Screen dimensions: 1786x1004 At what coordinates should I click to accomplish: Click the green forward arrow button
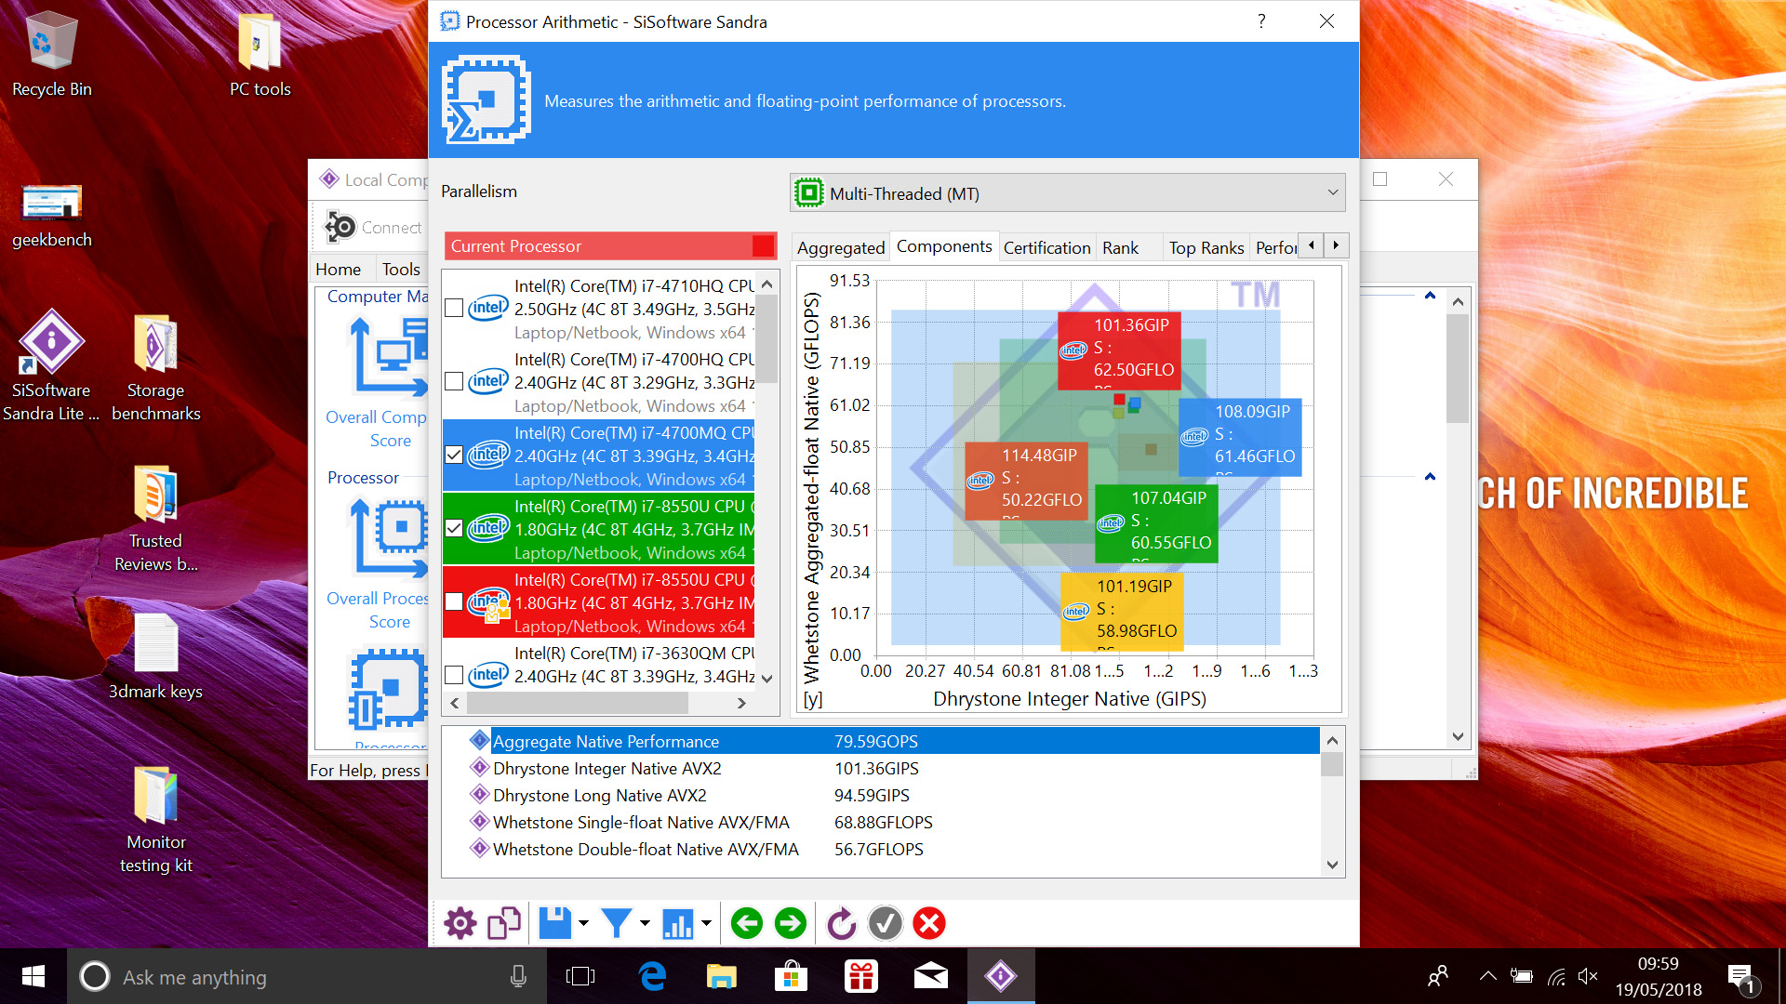791,923
